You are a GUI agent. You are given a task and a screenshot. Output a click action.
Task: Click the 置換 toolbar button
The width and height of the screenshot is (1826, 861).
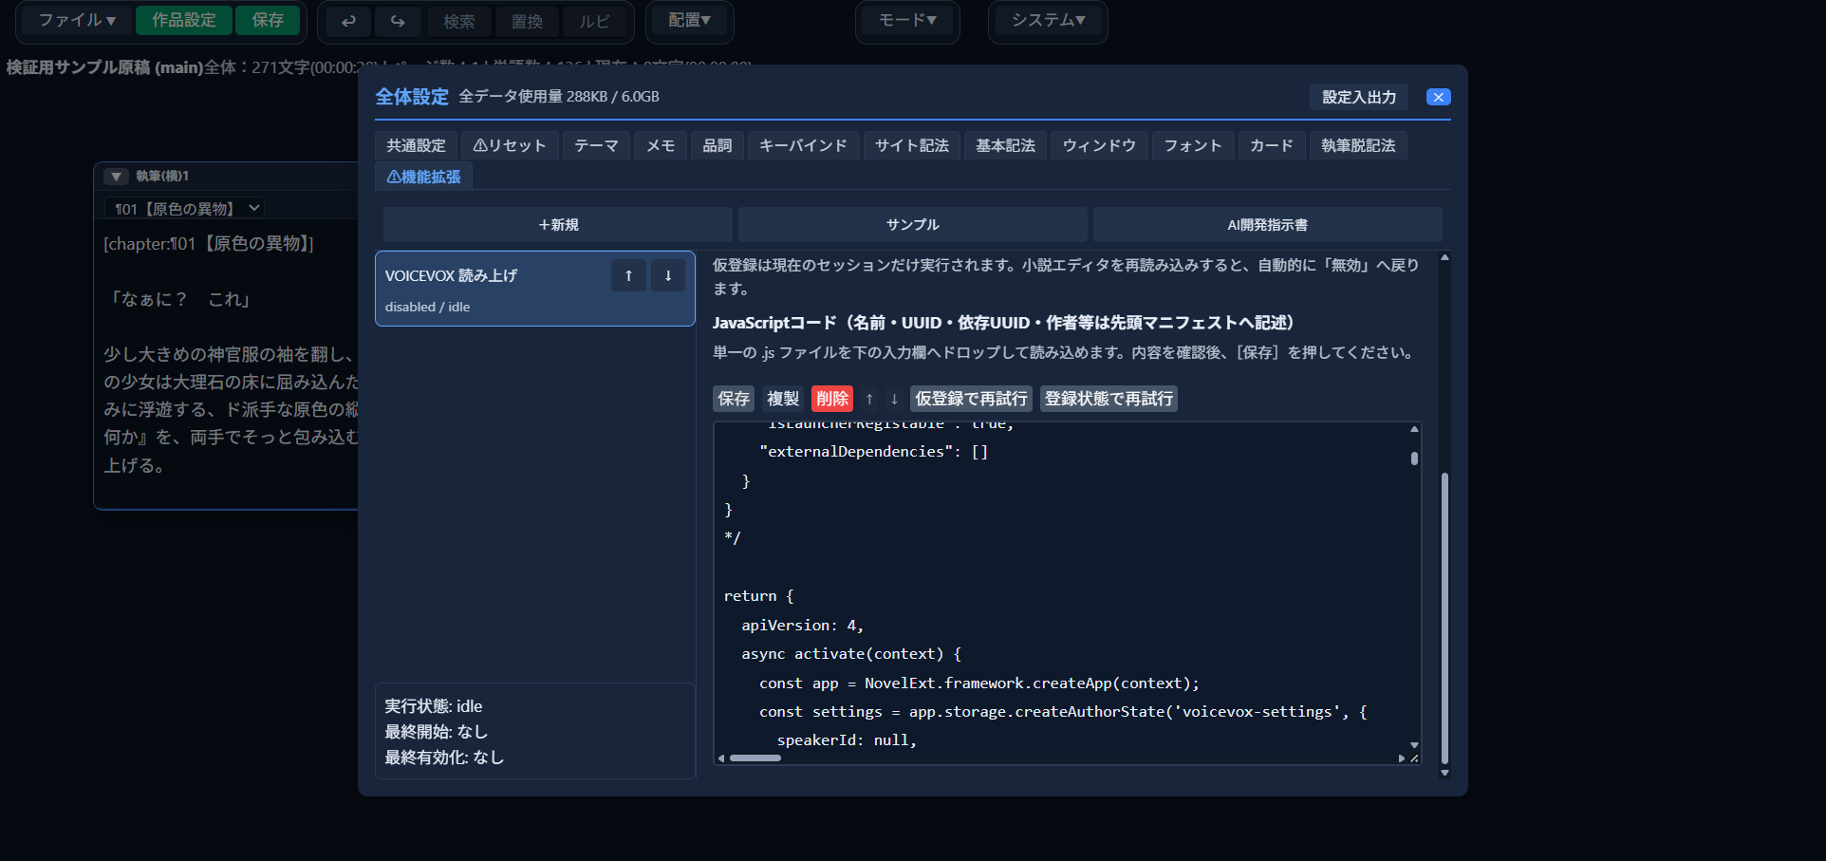(x=527, y=21)
